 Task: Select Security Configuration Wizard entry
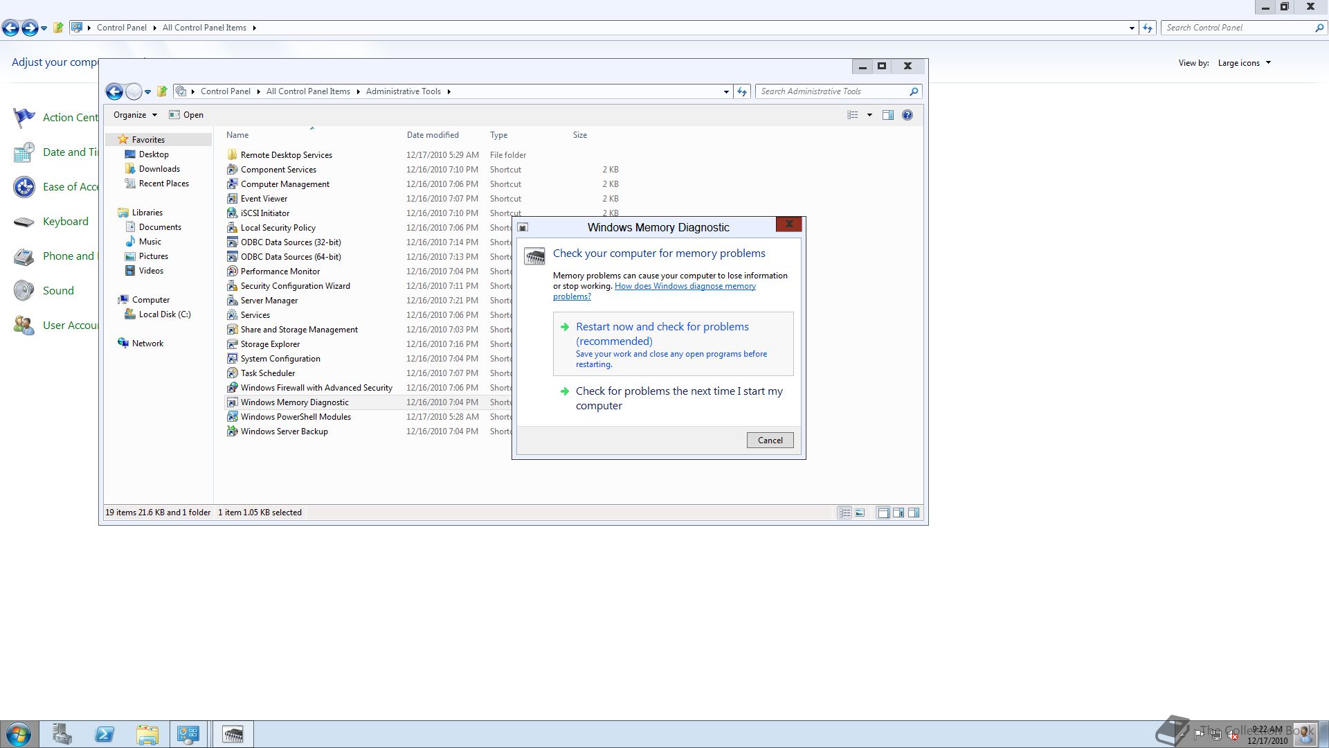(296, 286)
